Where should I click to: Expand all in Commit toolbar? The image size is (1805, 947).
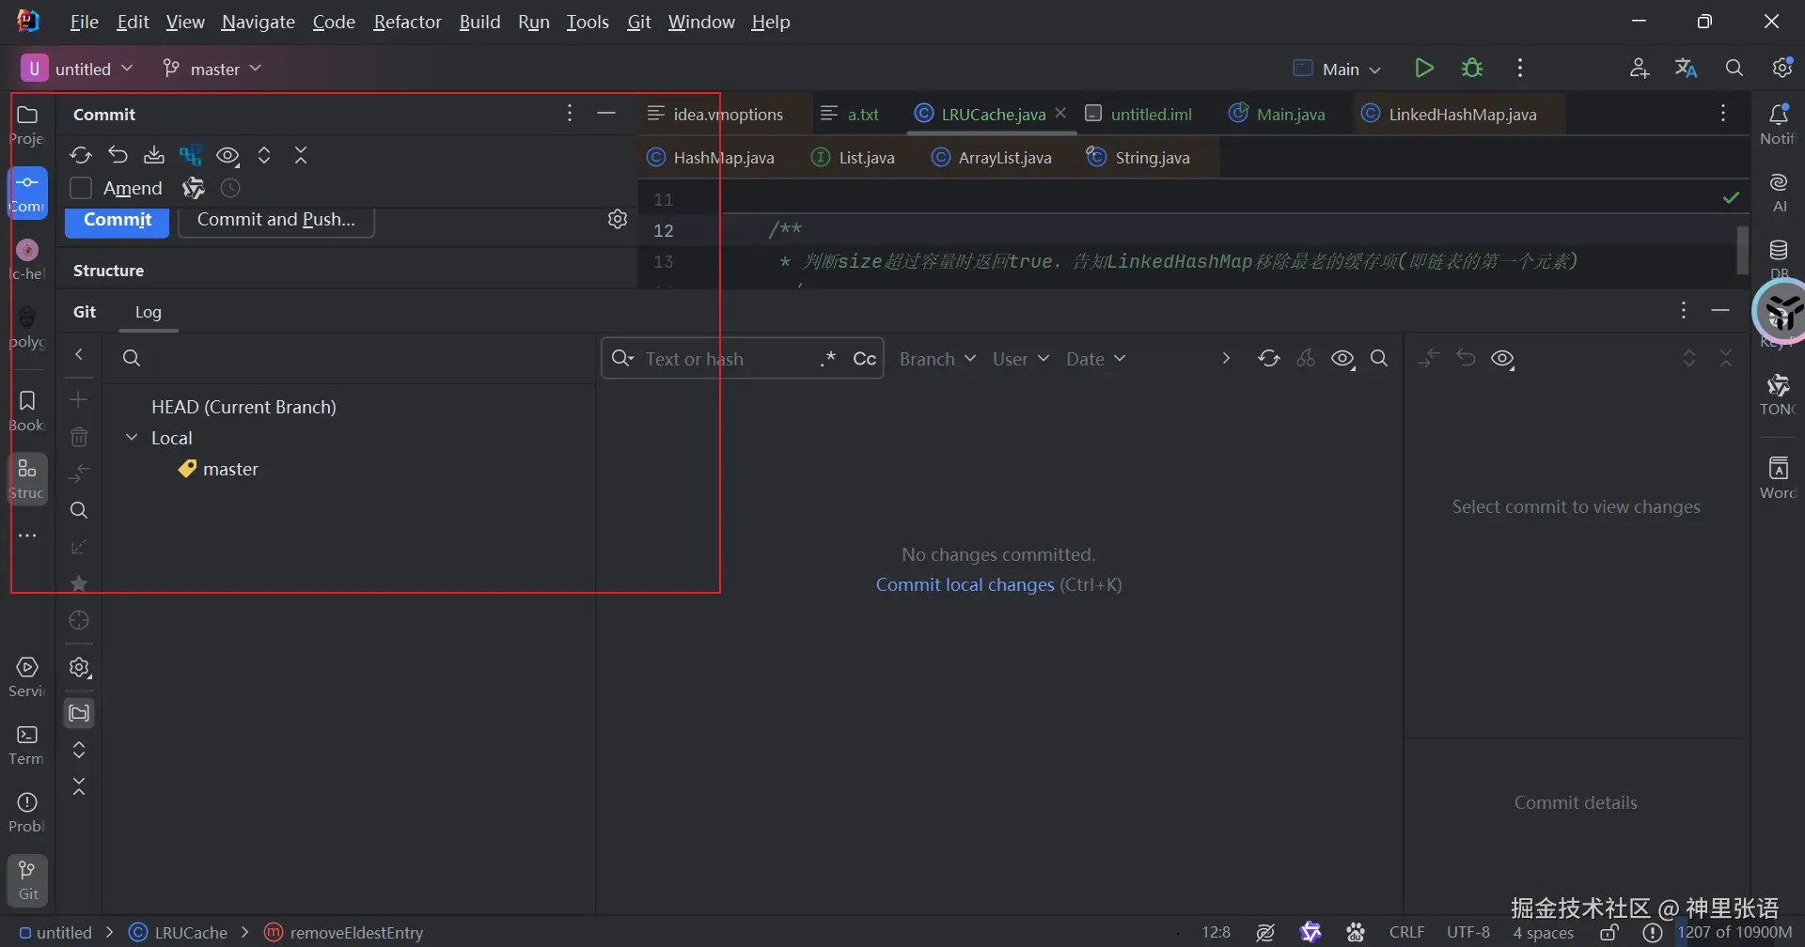(x=264, y=155)
